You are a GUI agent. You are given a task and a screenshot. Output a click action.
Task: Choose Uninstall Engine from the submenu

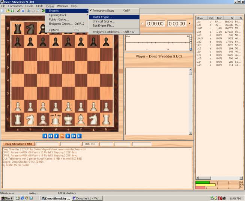tap(114, 21)
